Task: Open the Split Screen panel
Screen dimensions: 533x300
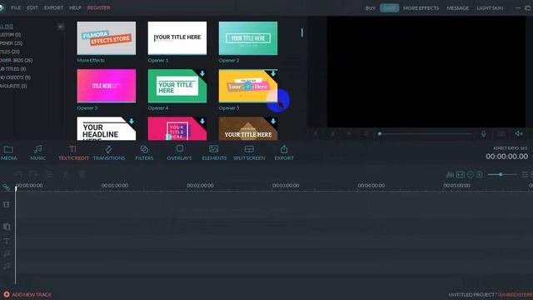Action: click(249, 152)
